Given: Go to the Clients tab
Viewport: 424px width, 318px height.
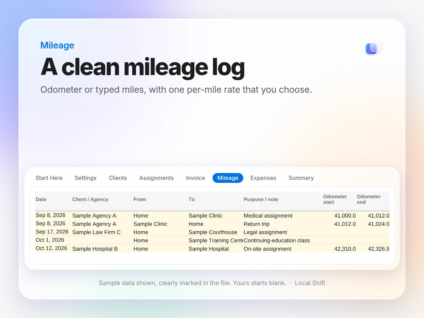Looking at the screenshot, I should (118, 178).
